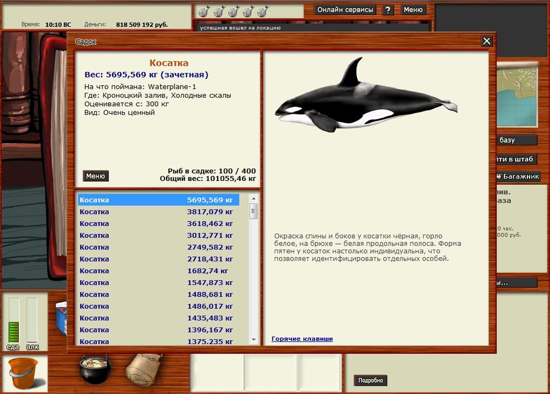Open the map thumbnail on the right
Image resolution: width=550 pixels, height=394 pixels.
point(517,94)
